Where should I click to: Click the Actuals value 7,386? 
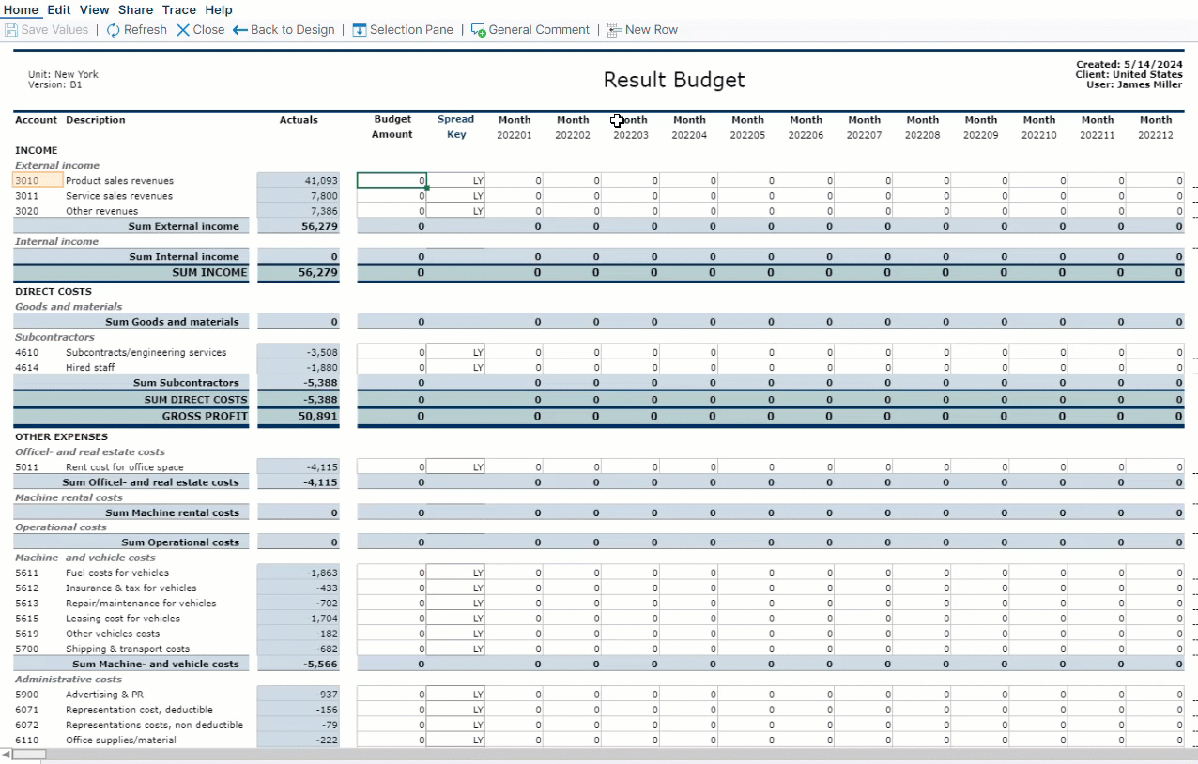point(324,211)
